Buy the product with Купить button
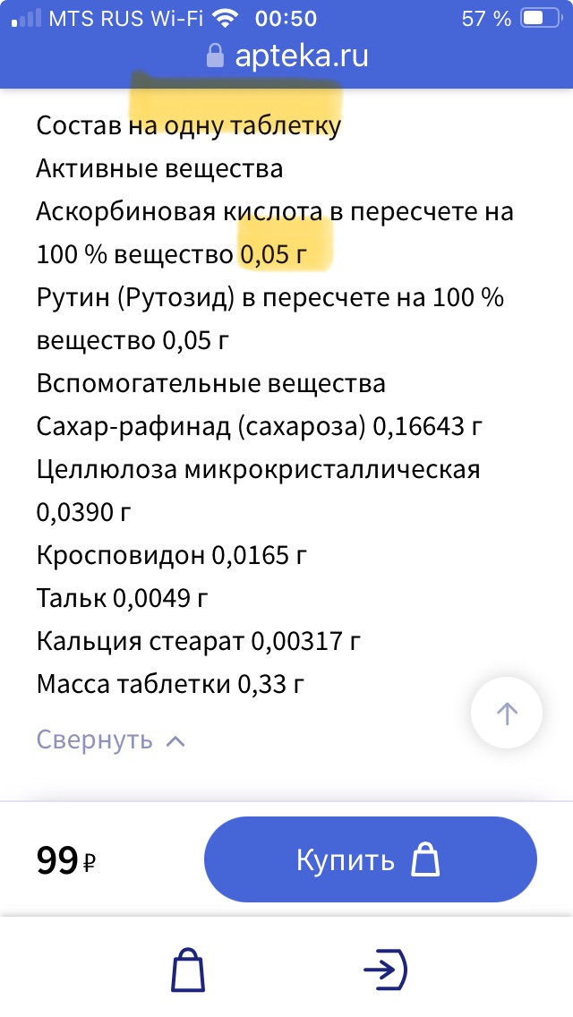The height and width of the screenshot is (1017, 573). (371, 859)
